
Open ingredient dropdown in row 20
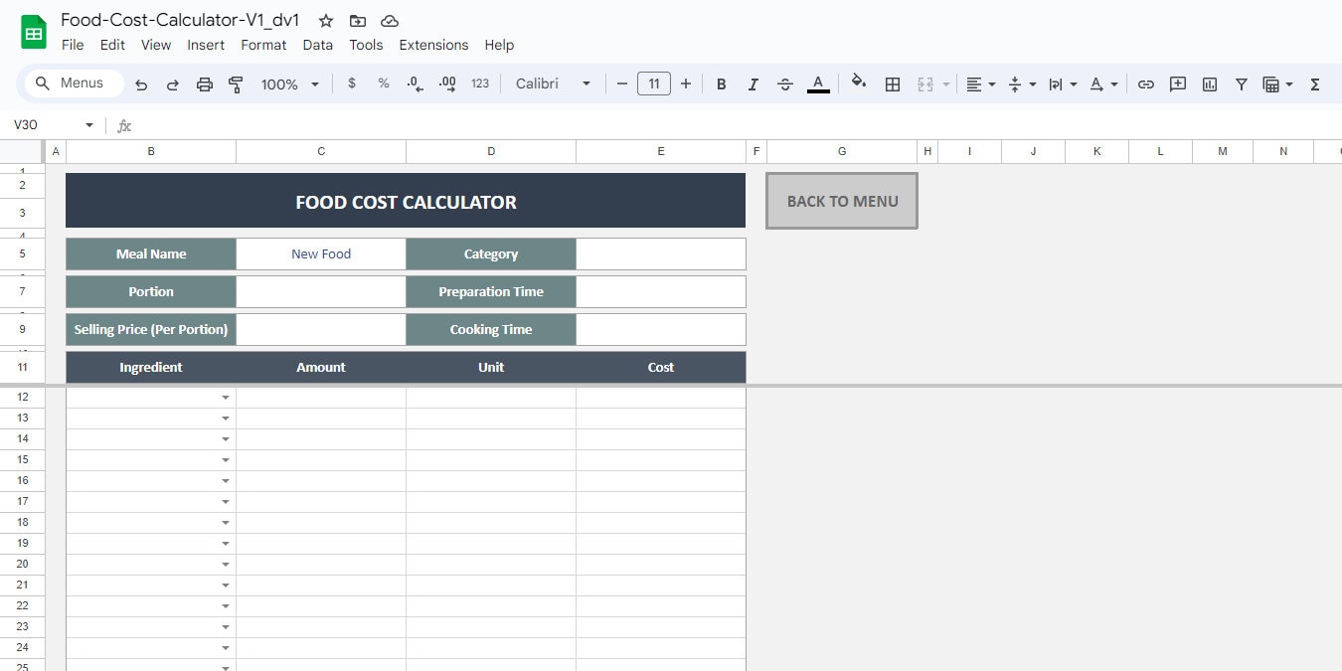point(226,565)
